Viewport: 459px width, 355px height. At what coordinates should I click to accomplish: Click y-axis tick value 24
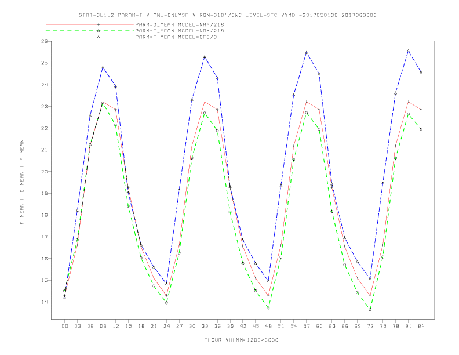click(x=45, y=85)
